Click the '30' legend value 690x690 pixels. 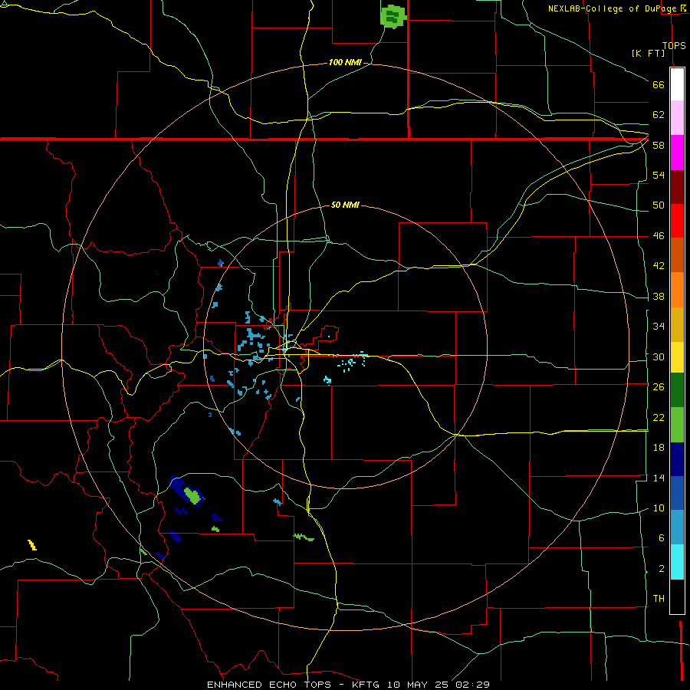tap(659, 356)
